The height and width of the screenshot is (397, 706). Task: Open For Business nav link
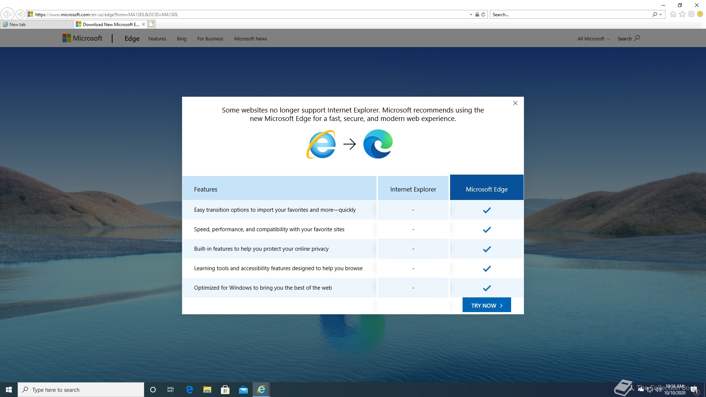pyautogui.click(x=210, y=39)
